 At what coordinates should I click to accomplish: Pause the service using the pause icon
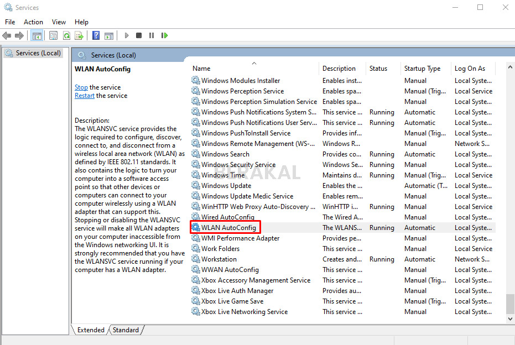152,35
